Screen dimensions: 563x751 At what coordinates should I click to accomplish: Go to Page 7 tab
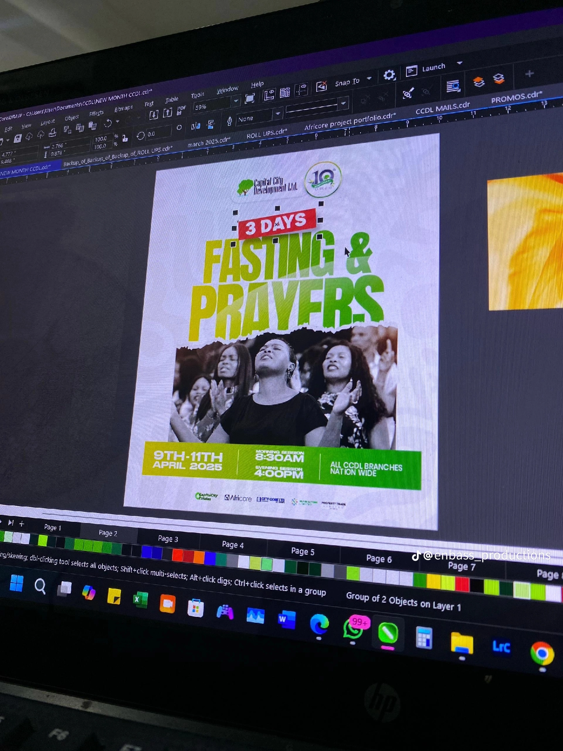pyautogui.click(x=462, y=566)
